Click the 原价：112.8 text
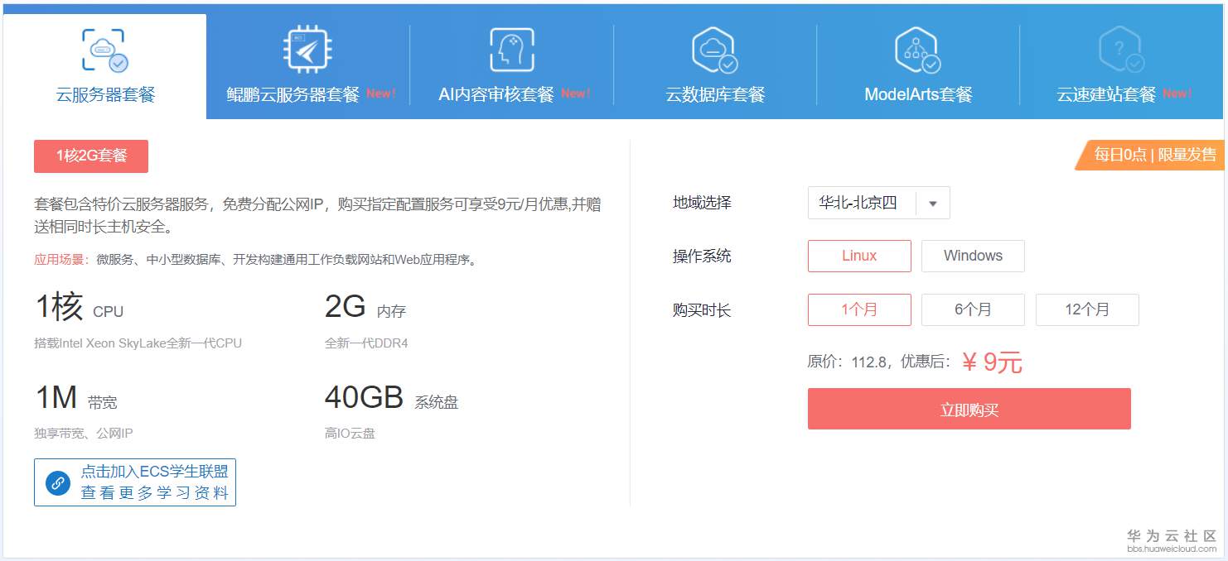 (847, 362)
